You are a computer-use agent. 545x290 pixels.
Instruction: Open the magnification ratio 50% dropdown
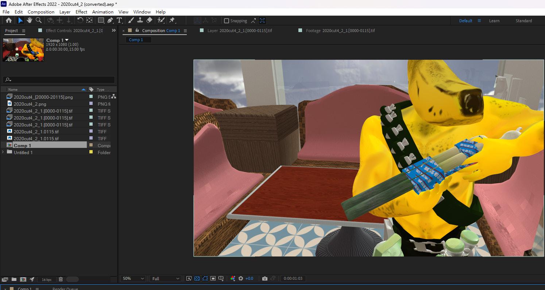coord(133,278)
